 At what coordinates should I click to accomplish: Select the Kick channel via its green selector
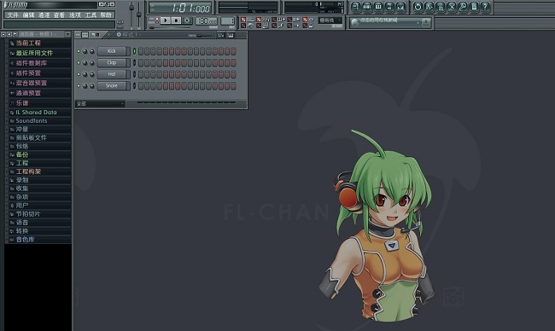[x=135, y=51]
